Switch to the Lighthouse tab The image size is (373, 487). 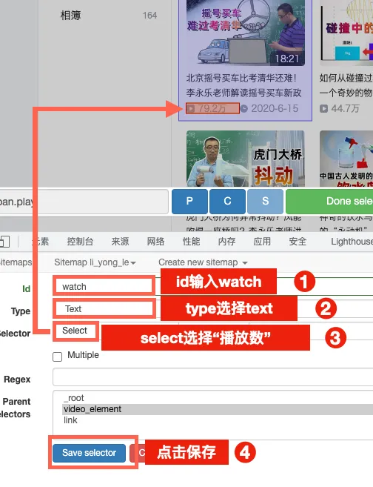click(352, 242)
